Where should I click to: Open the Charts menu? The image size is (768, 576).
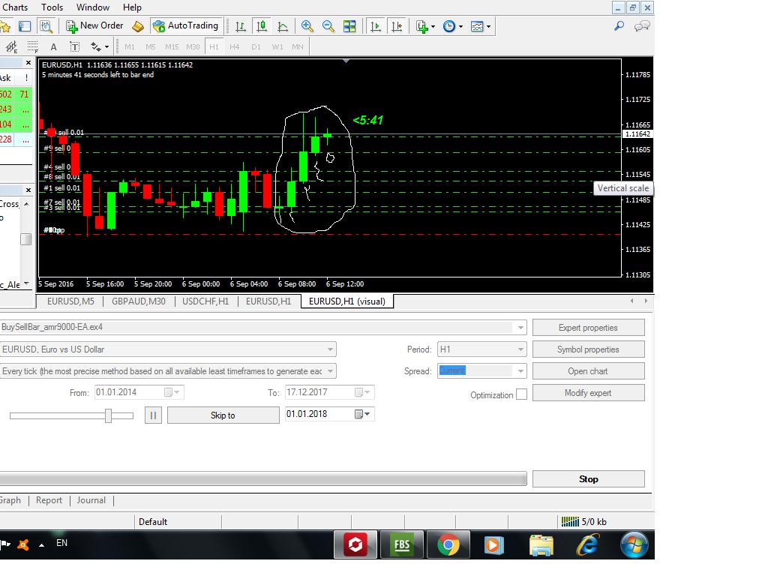tap(15, 7)
